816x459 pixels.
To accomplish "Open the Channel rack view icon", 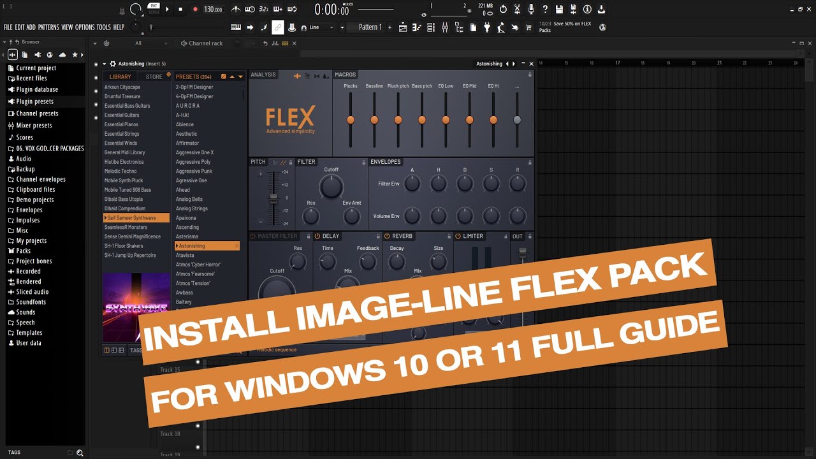I will click(431, 27).
